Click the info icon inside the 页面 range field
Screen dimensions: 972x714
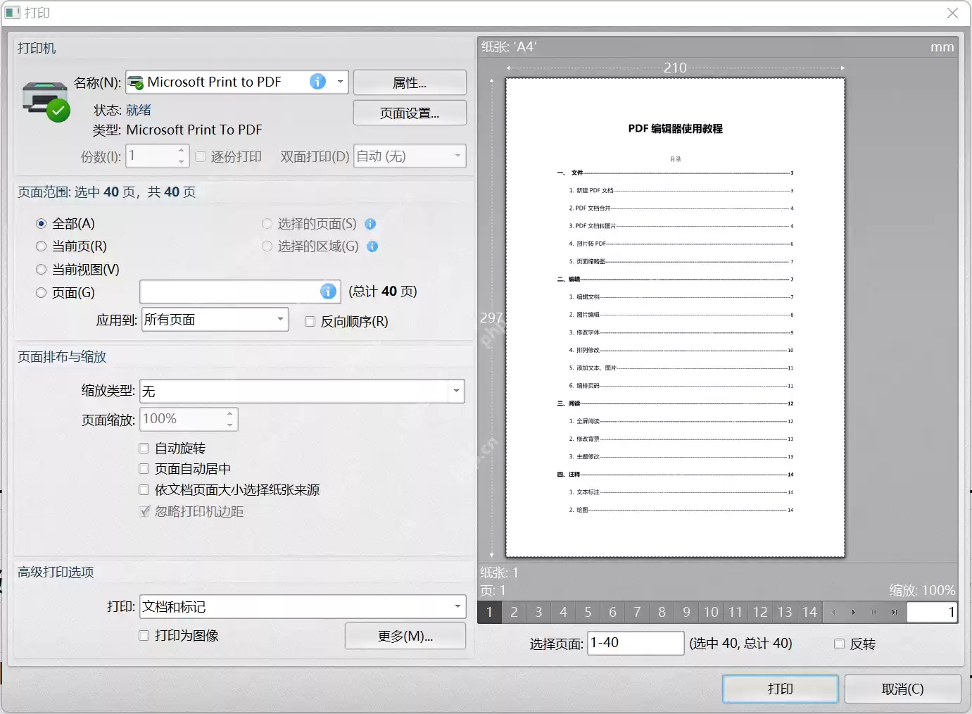click(x=328, y=292)
